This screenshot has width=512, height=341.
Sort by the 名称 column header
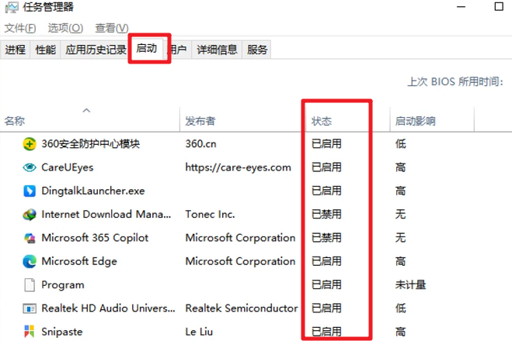pos(14,121)
